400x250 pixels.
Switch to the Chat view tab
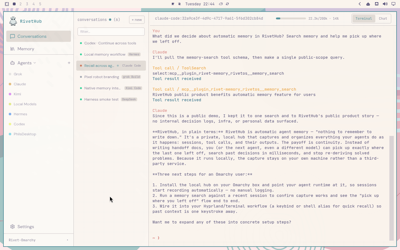383,18
